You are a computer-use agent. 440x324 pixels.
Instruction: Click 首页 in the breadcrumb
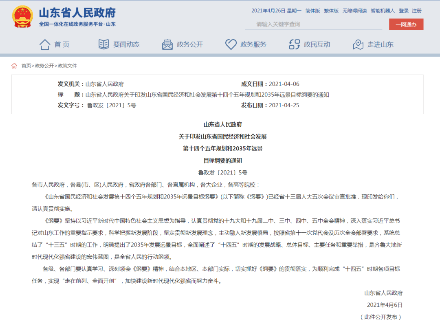(x=26, y=66)
